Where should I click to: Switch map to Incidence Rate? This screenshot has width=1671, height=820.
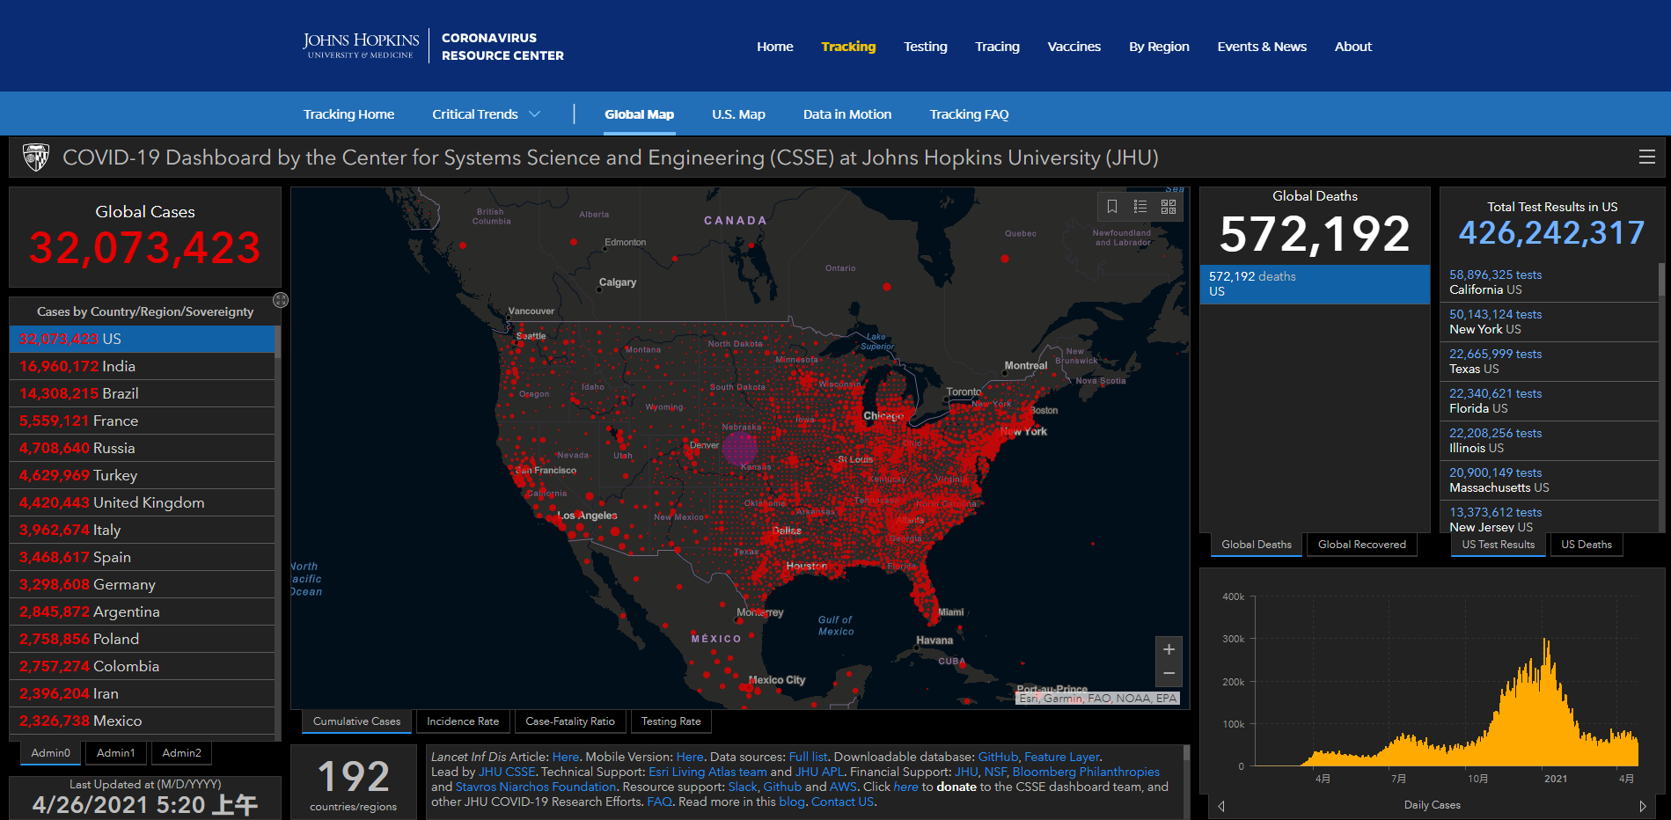coord(463,721)
